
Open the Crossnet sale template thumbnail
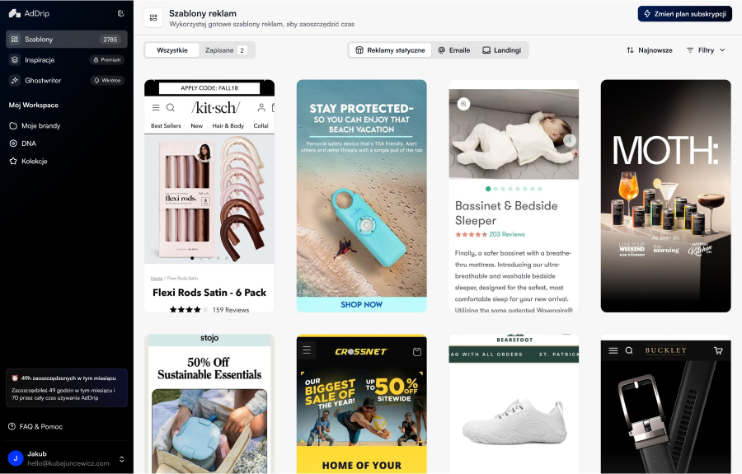(362, 405)
